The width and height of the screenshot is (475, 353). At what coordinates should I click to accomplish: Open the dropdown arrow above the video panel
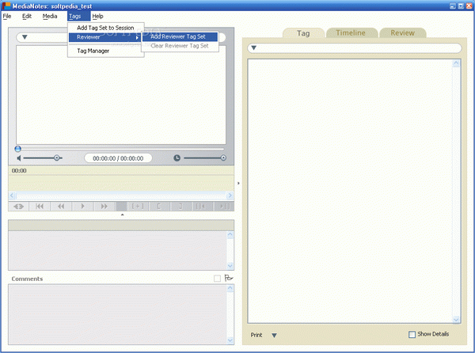click(x=25, y=37)
